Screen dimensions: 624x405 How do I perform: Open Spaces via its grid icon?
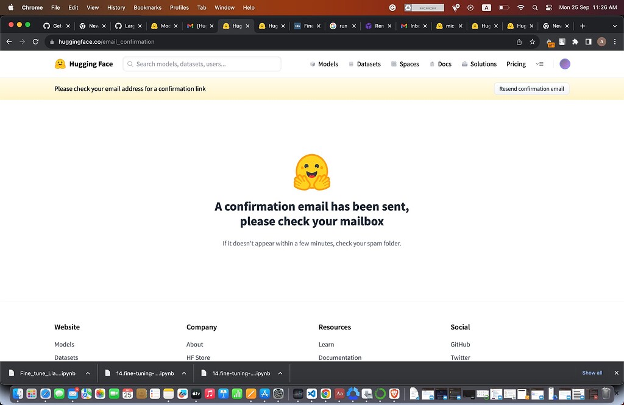393,63
